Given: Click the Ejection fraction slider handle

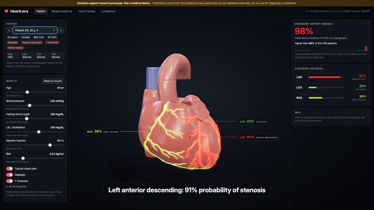Looking at the screenshot, I should click(x=50, y=145).
